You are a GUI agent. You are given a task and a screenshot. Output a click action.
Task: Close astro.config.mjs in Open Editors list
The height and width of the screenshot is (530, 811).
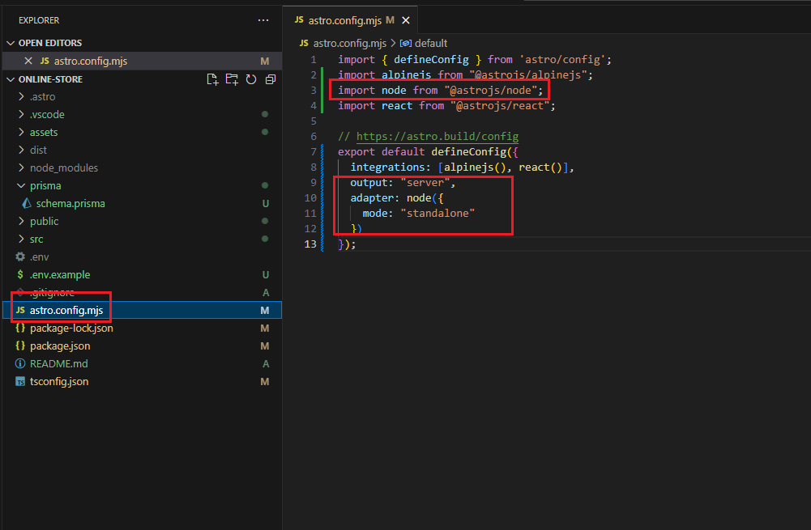tap(28, 61)
